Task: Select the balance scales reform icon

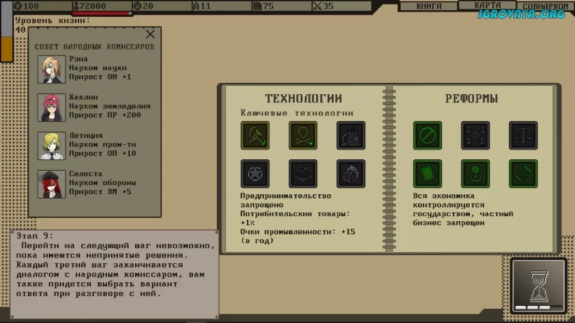Action: point(523,136)
